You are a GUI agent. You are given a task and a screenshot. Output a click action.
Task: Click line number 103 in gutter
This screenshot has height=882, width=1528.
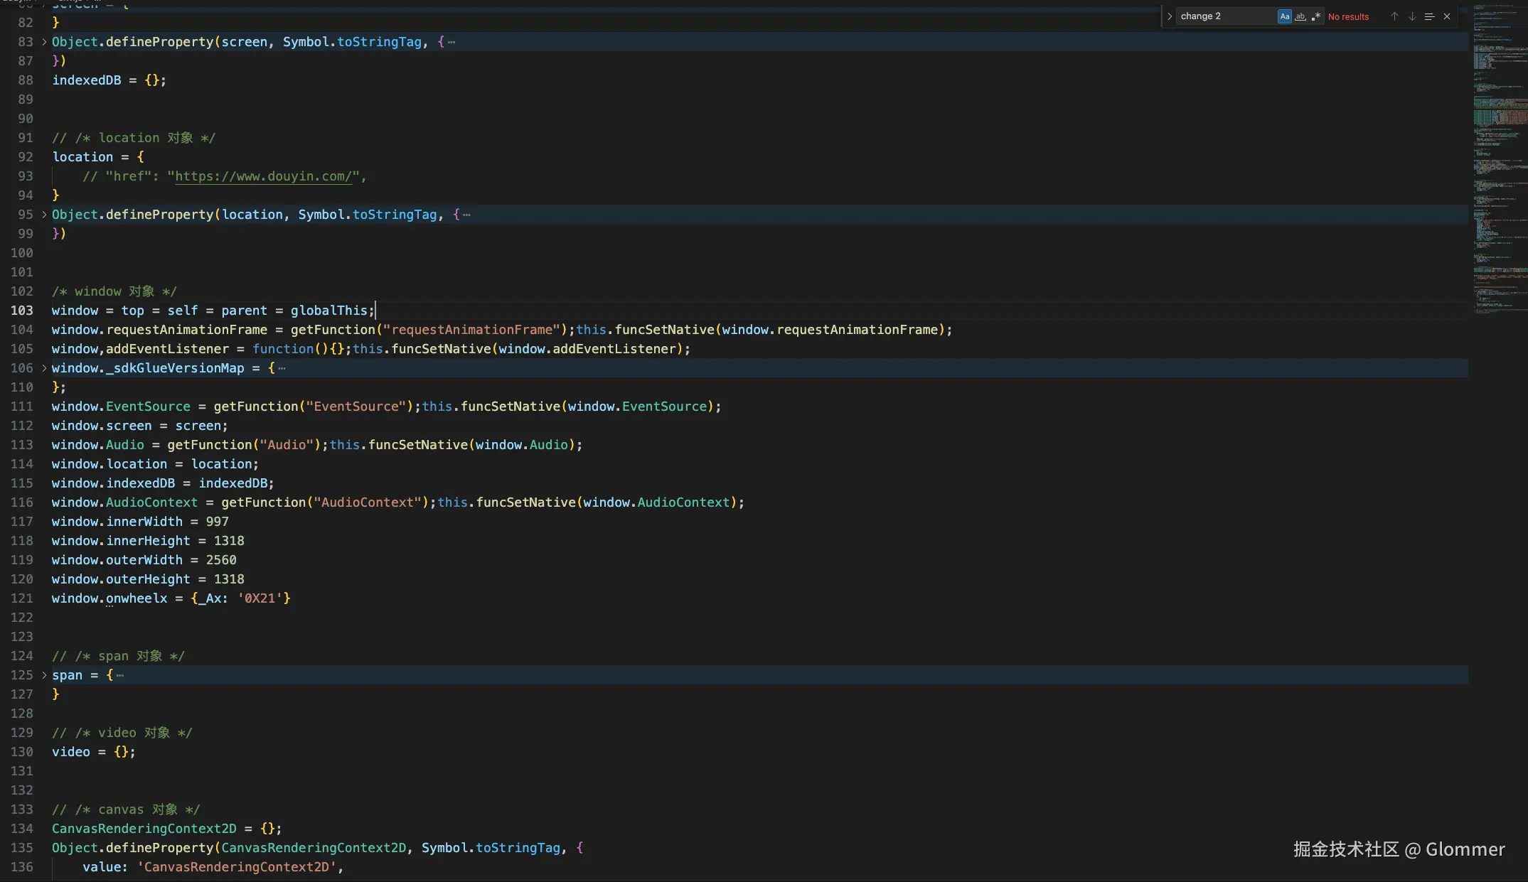pos(22,311)
